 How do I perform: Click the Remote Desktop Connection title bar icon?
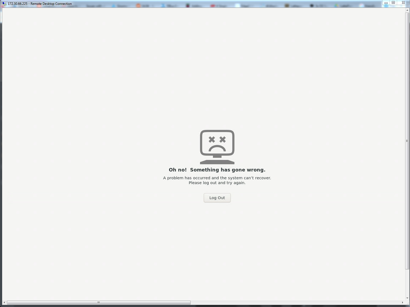coord(4,4)
